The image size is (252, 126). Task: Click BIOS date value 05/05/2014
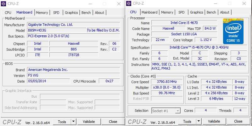pos(48,81)
